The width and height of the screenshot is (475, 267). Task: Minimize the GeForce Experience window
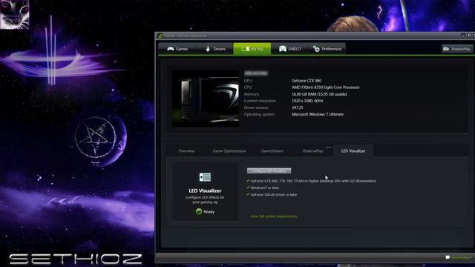[x=463, y=36]
